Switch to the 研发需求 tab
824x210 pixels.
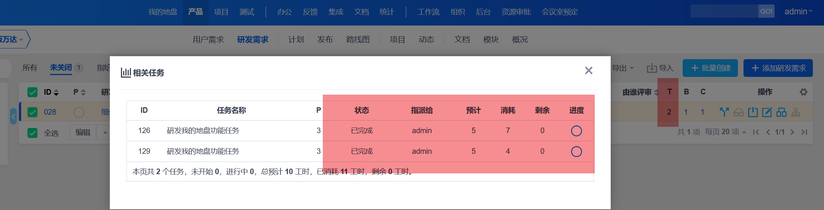253,39
